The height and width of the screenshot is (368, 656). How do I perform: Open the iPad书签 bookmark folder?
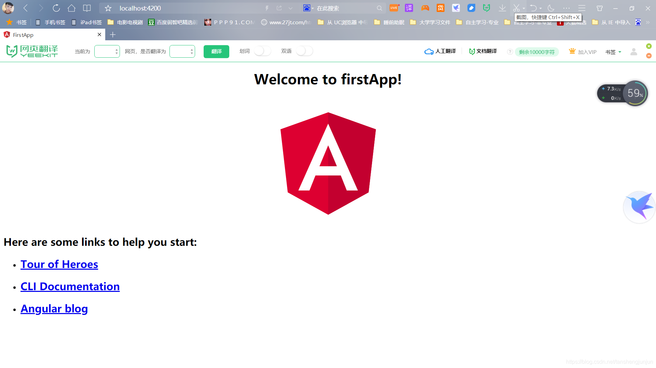tap(86, 22)
